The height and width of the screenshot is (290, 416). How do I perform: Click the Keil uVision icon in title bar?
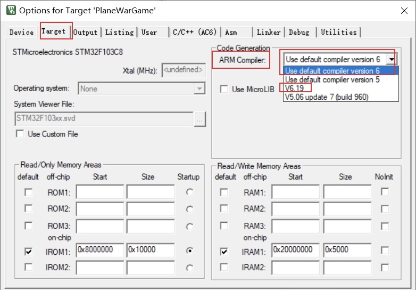11,10
